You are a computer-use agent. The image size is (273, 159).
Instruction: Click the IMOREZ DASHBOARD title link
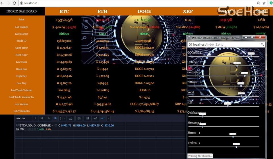[x=22, y=11]
